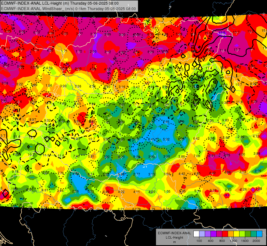The height and width of the screenshot is (246, 267).
Task: Click the 2.77 grid value
Action: pos(137,174)
